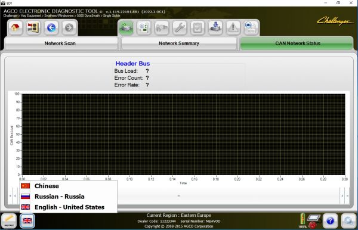Screen dimensions: 358x230
Task: Open the diagnostics checklist document icon
Action: (x=144, y=27)
